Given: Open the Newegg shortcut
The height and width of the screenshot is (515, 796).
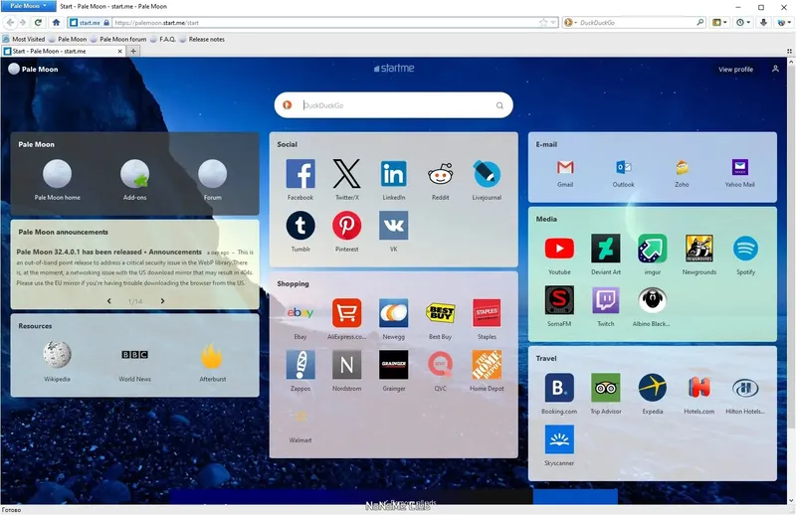Looking at the screenshot, I should [393, 313].
